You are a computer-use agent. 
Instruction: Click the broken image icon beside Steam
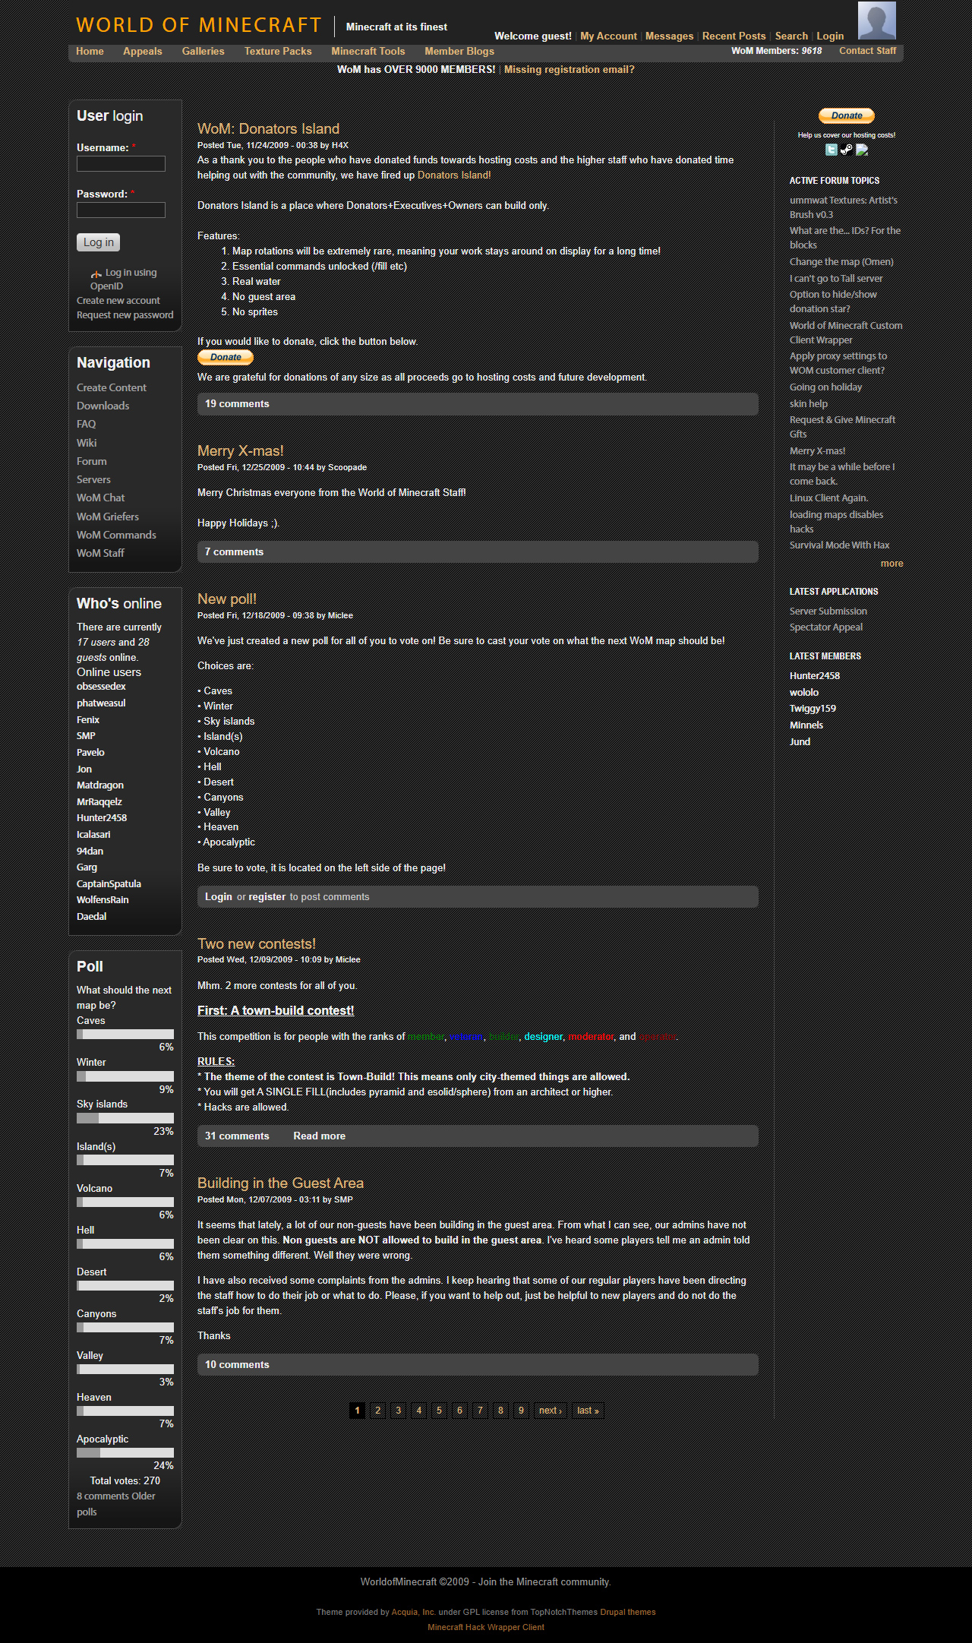point(861,150)
